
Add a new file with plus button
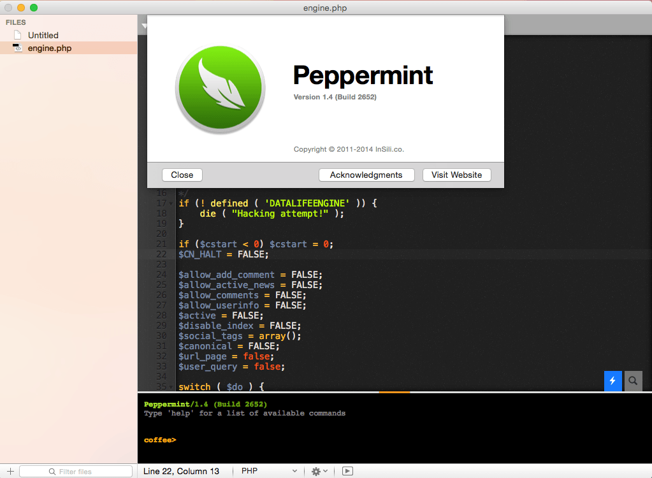pyautogui.click(x=10, y=472)
